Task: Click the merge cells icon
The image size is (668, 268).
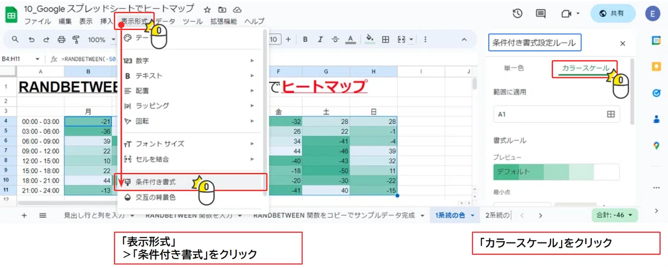Action: (x=401, y=39)
